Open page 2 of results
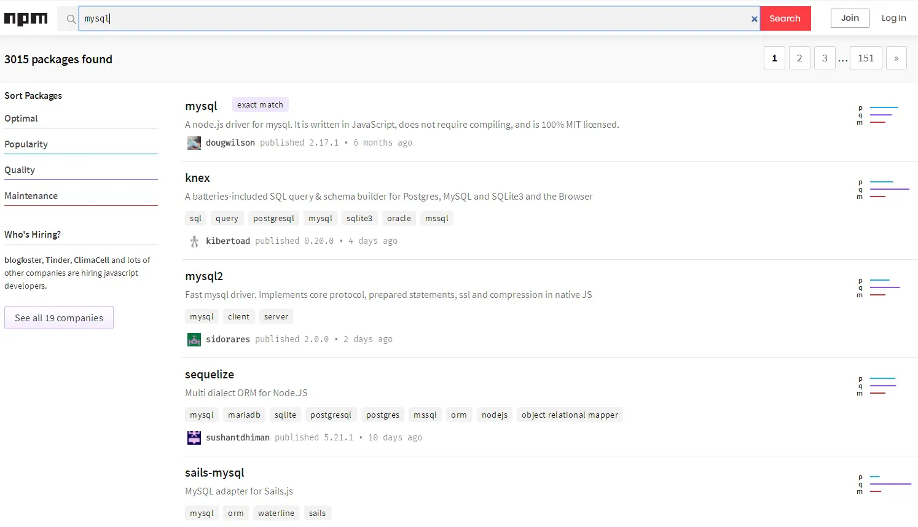 coord(799,57)
